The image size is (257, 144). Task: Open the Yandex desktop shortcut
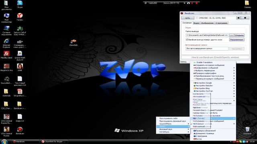coord(20,16)
